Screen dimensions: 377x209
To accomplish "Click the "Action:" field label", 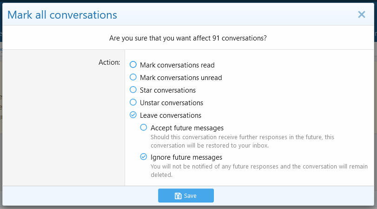I will coord(109,62).
